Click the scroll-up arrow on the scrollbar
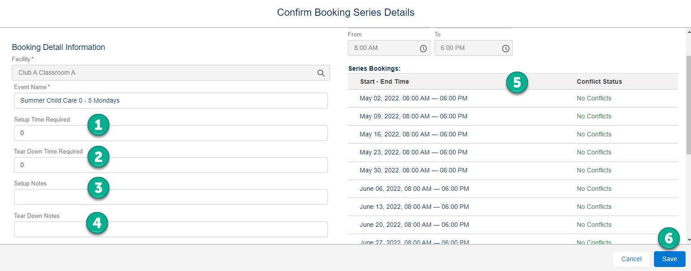Screen dimensions: 691x271 pyautogui.click(x=688, y=31)
